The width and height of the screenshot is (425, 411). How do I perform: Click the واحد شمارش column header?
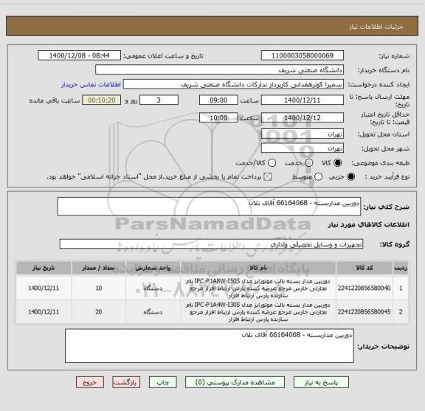[153, 268]
